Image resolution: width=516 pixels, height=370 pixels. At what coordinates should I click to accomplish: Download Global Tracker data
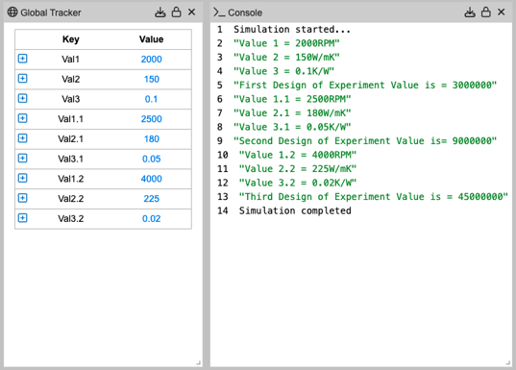pos(160,12)
